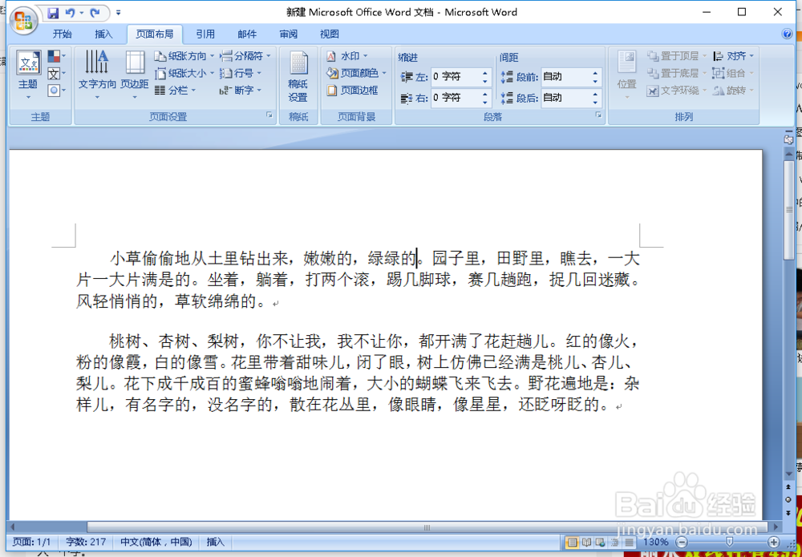Redo action in quick access toolbar
This screenshot has height=557, width=802.
pyautogui.click(x=95, y=13)
